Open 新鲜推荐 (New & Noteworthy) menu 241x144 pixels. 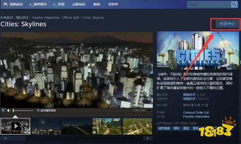[x=40, y=4]
